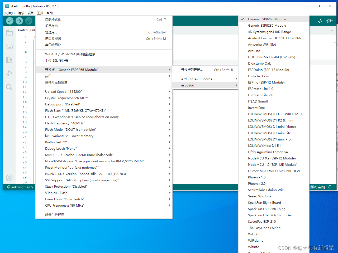Click the Upload arrow button
Viewport: 338px width, 253px height.
pos(19,21)
